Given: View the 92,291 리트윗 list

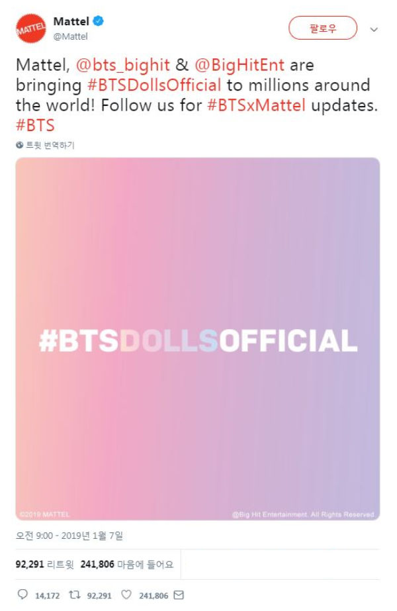Looking at the screenshot, I should tap(44, 564).
